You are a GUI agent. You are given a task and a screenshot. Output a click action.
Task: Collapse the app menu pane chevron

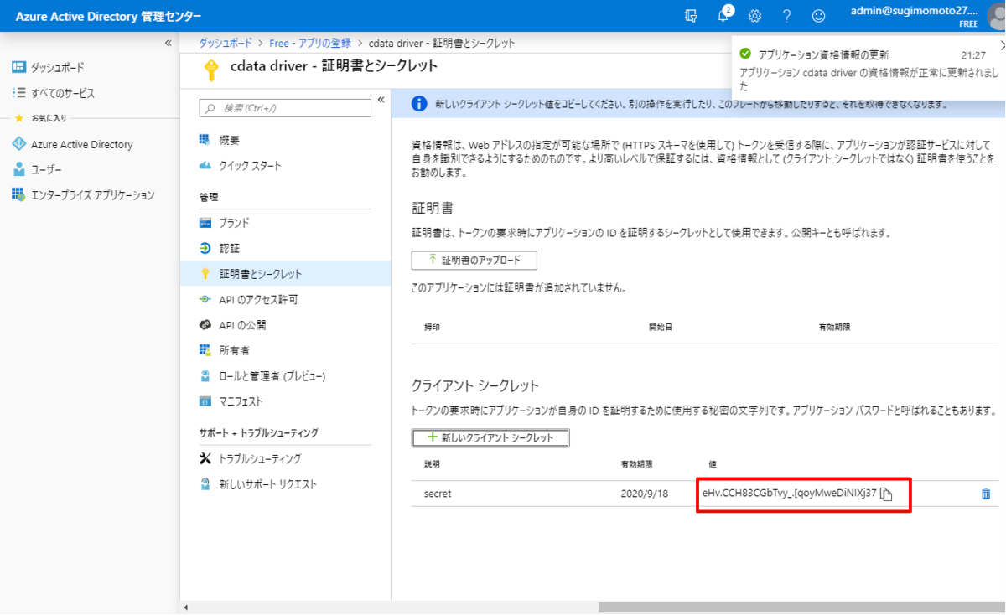click(x=381, y=100)
